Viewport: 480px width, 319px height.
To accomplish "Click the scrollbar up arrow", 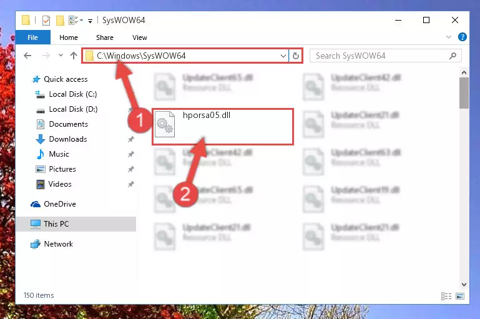I will (x=464, y=72).
